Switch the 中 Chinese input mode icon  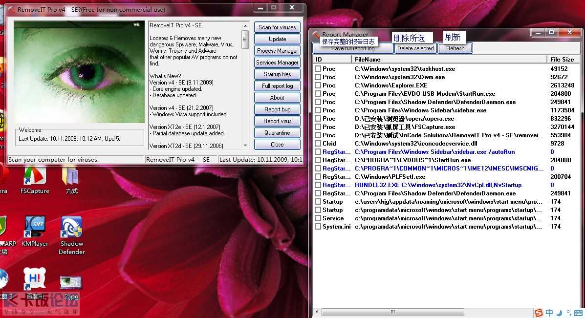pyautogui.click(x=549, y=313)
